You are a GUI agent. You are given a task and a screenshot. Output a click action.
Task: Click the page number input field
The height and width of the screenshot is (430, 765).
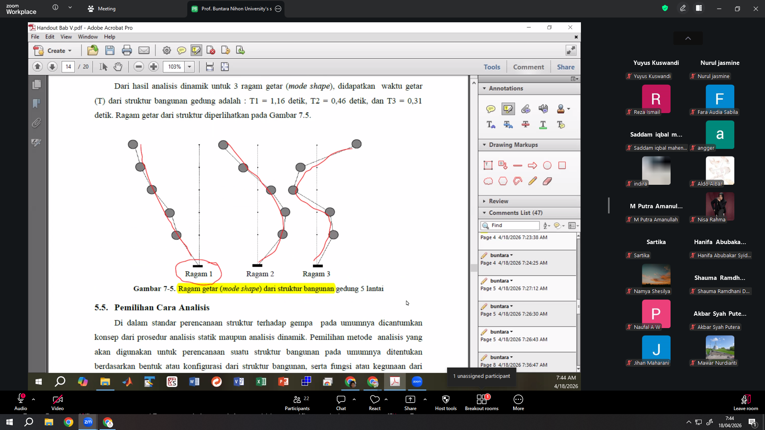[x=68, y=67]
